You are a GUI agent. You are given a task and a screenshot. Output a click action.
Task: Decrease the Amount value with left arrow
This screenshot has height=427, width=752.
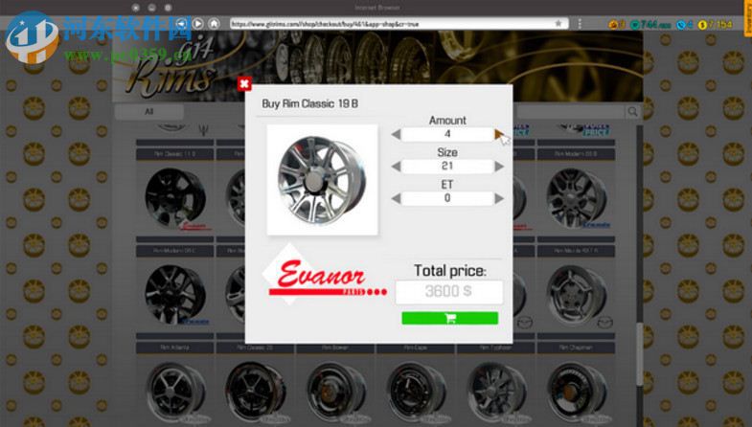click(396, 135)
